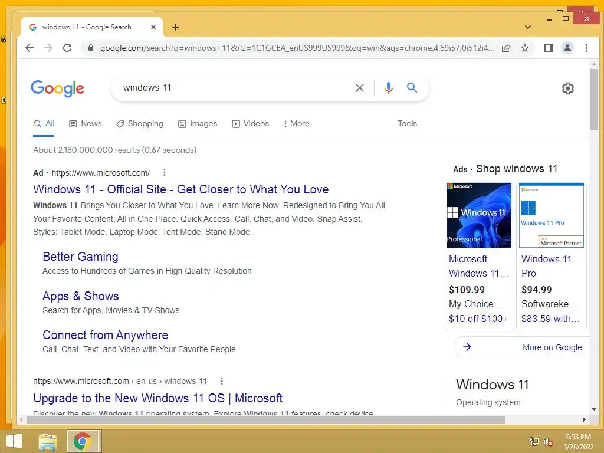Image resolution: width=604 pixels, height=453 pixels.
Task: Open the Apps & Shows sitelink
Action: click(80, 296)
